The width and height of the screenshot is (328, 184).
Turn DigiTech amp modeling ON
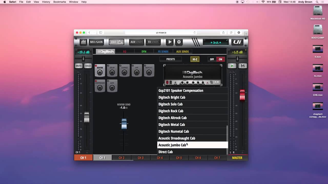click(220, 59)
